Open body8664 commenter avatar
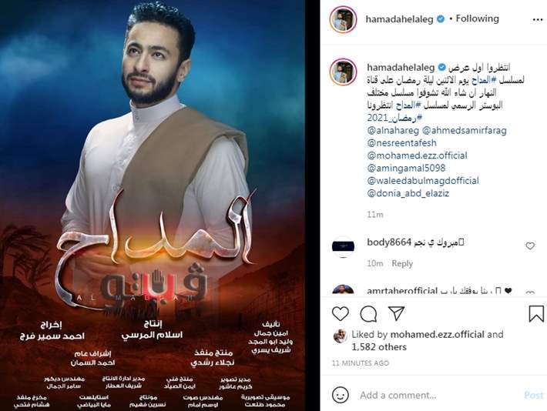547x411 pixels. (x=343, y=246)
